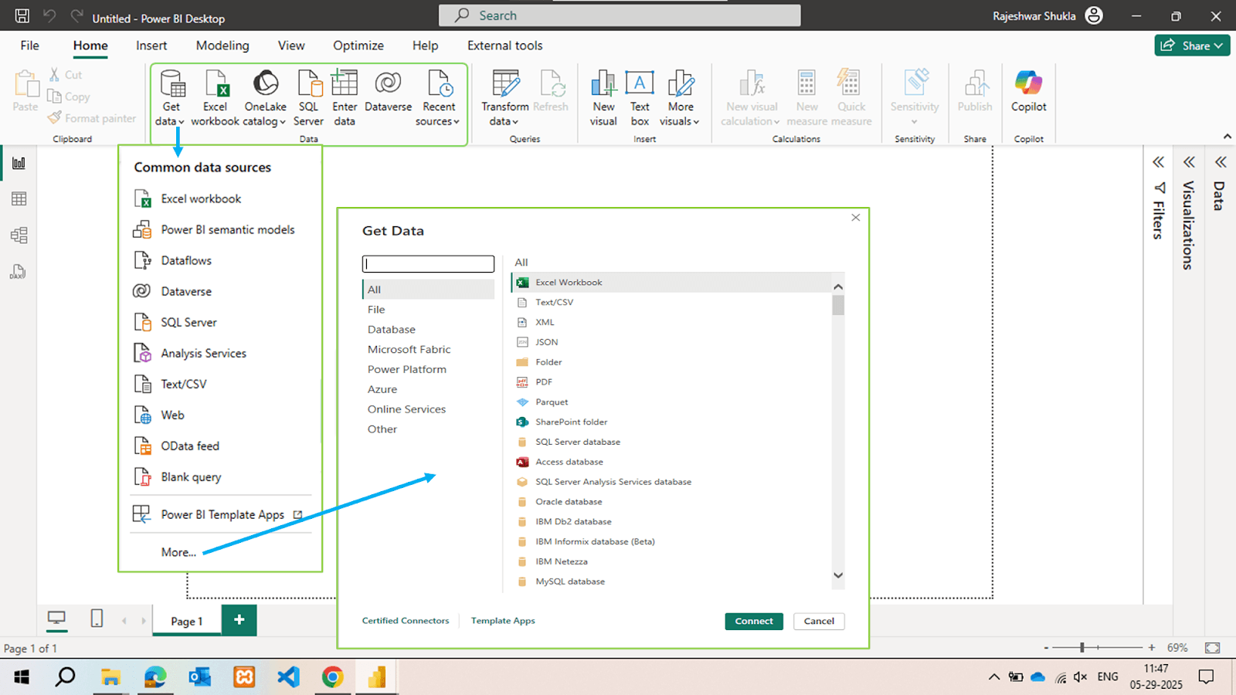Select Database category in Get Data
The width and height of the screenshot is (1236, 695).
click(x=392, y=330)
